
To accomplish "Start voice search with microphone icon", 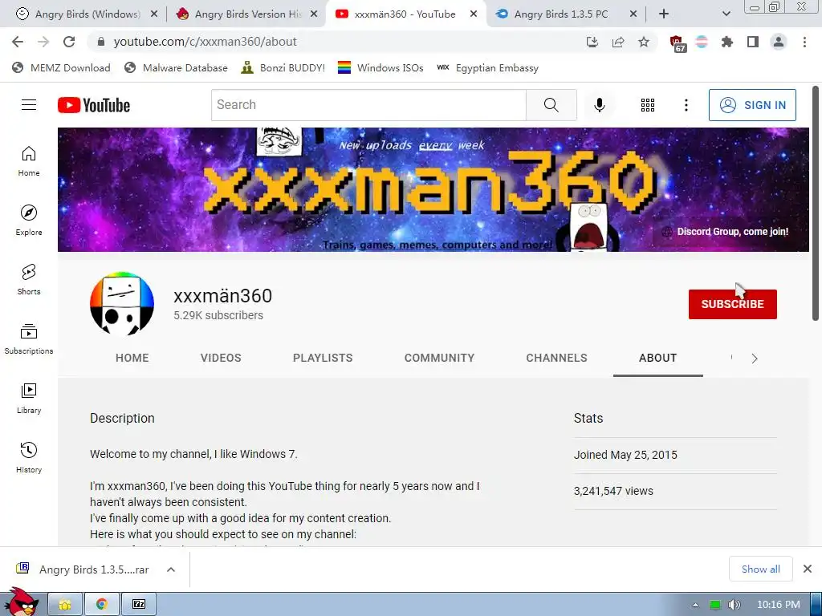I will [599, 105].
